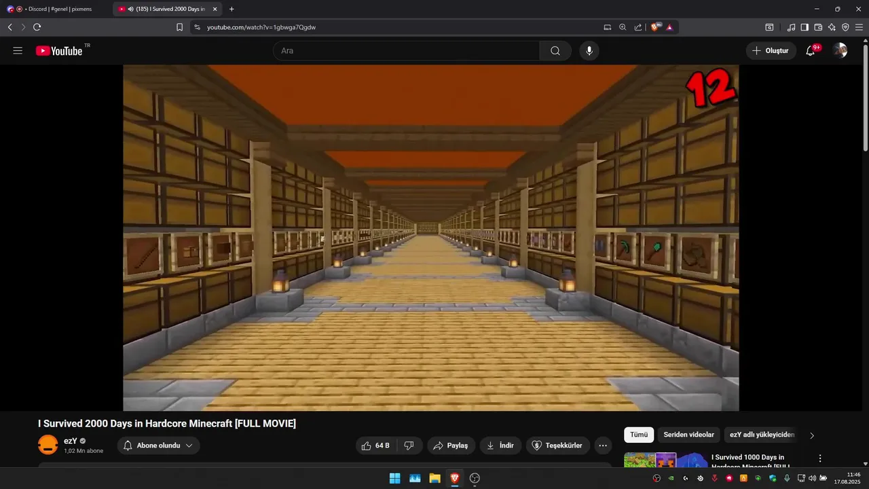The image size is (869, 489).
Task: Open the YouTube guide hamburger menu
Action: [x=18, y=51]
